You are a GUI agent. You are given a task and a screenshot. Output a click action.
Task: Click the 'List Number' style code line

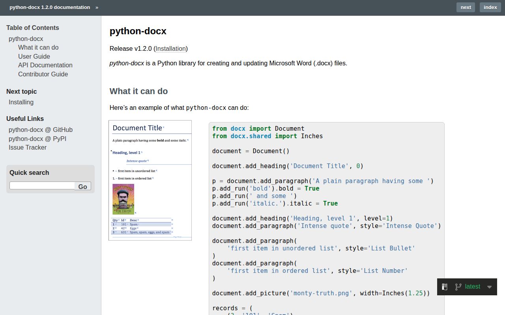[x=318, y=271]
